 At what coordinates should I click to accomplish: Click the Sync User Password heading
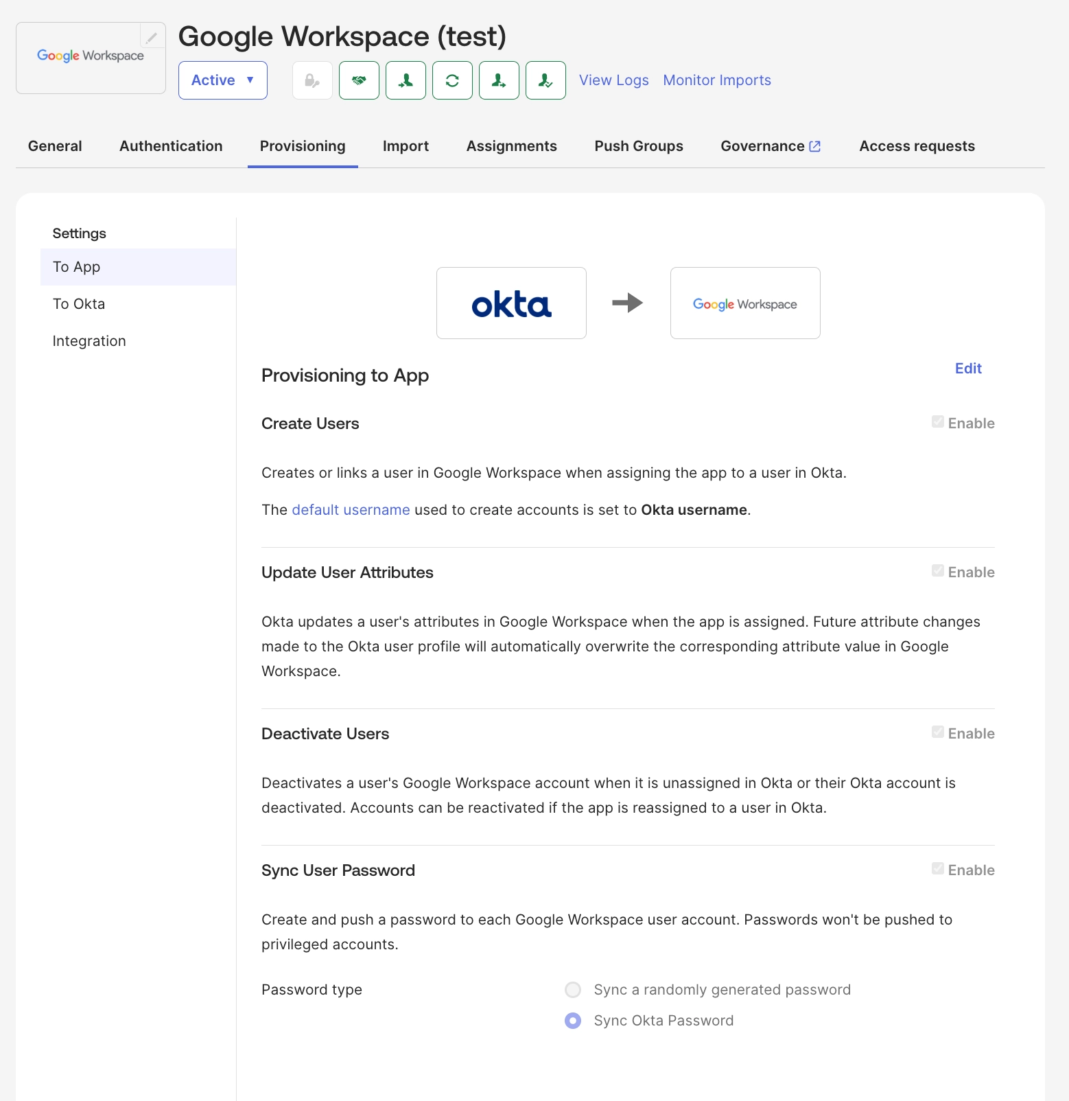click(338, 870)
